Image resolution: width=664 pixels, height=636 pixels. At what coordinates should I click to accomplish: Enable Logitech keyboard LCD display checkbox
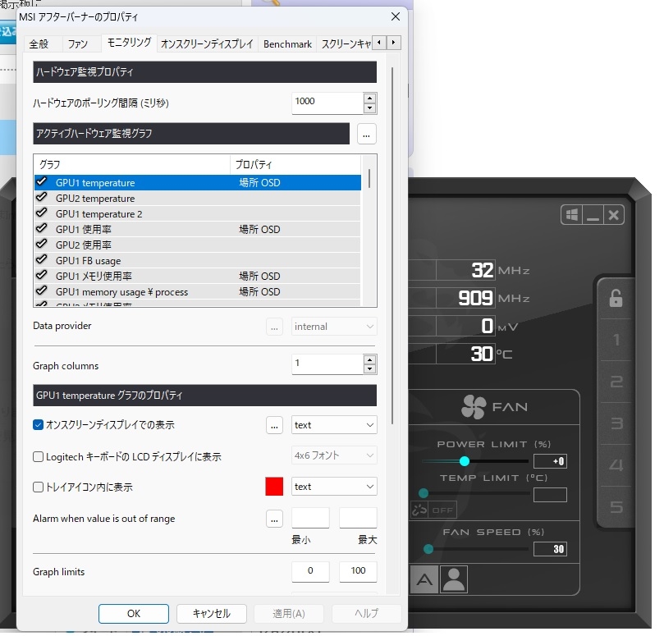(x=38, y=457)
